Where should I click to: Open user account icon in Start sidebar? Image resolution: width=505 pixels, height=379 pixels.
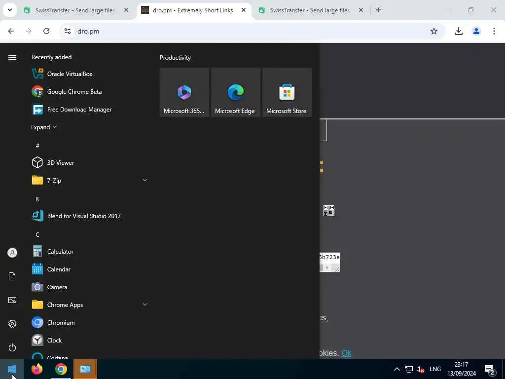pos(12,253)
